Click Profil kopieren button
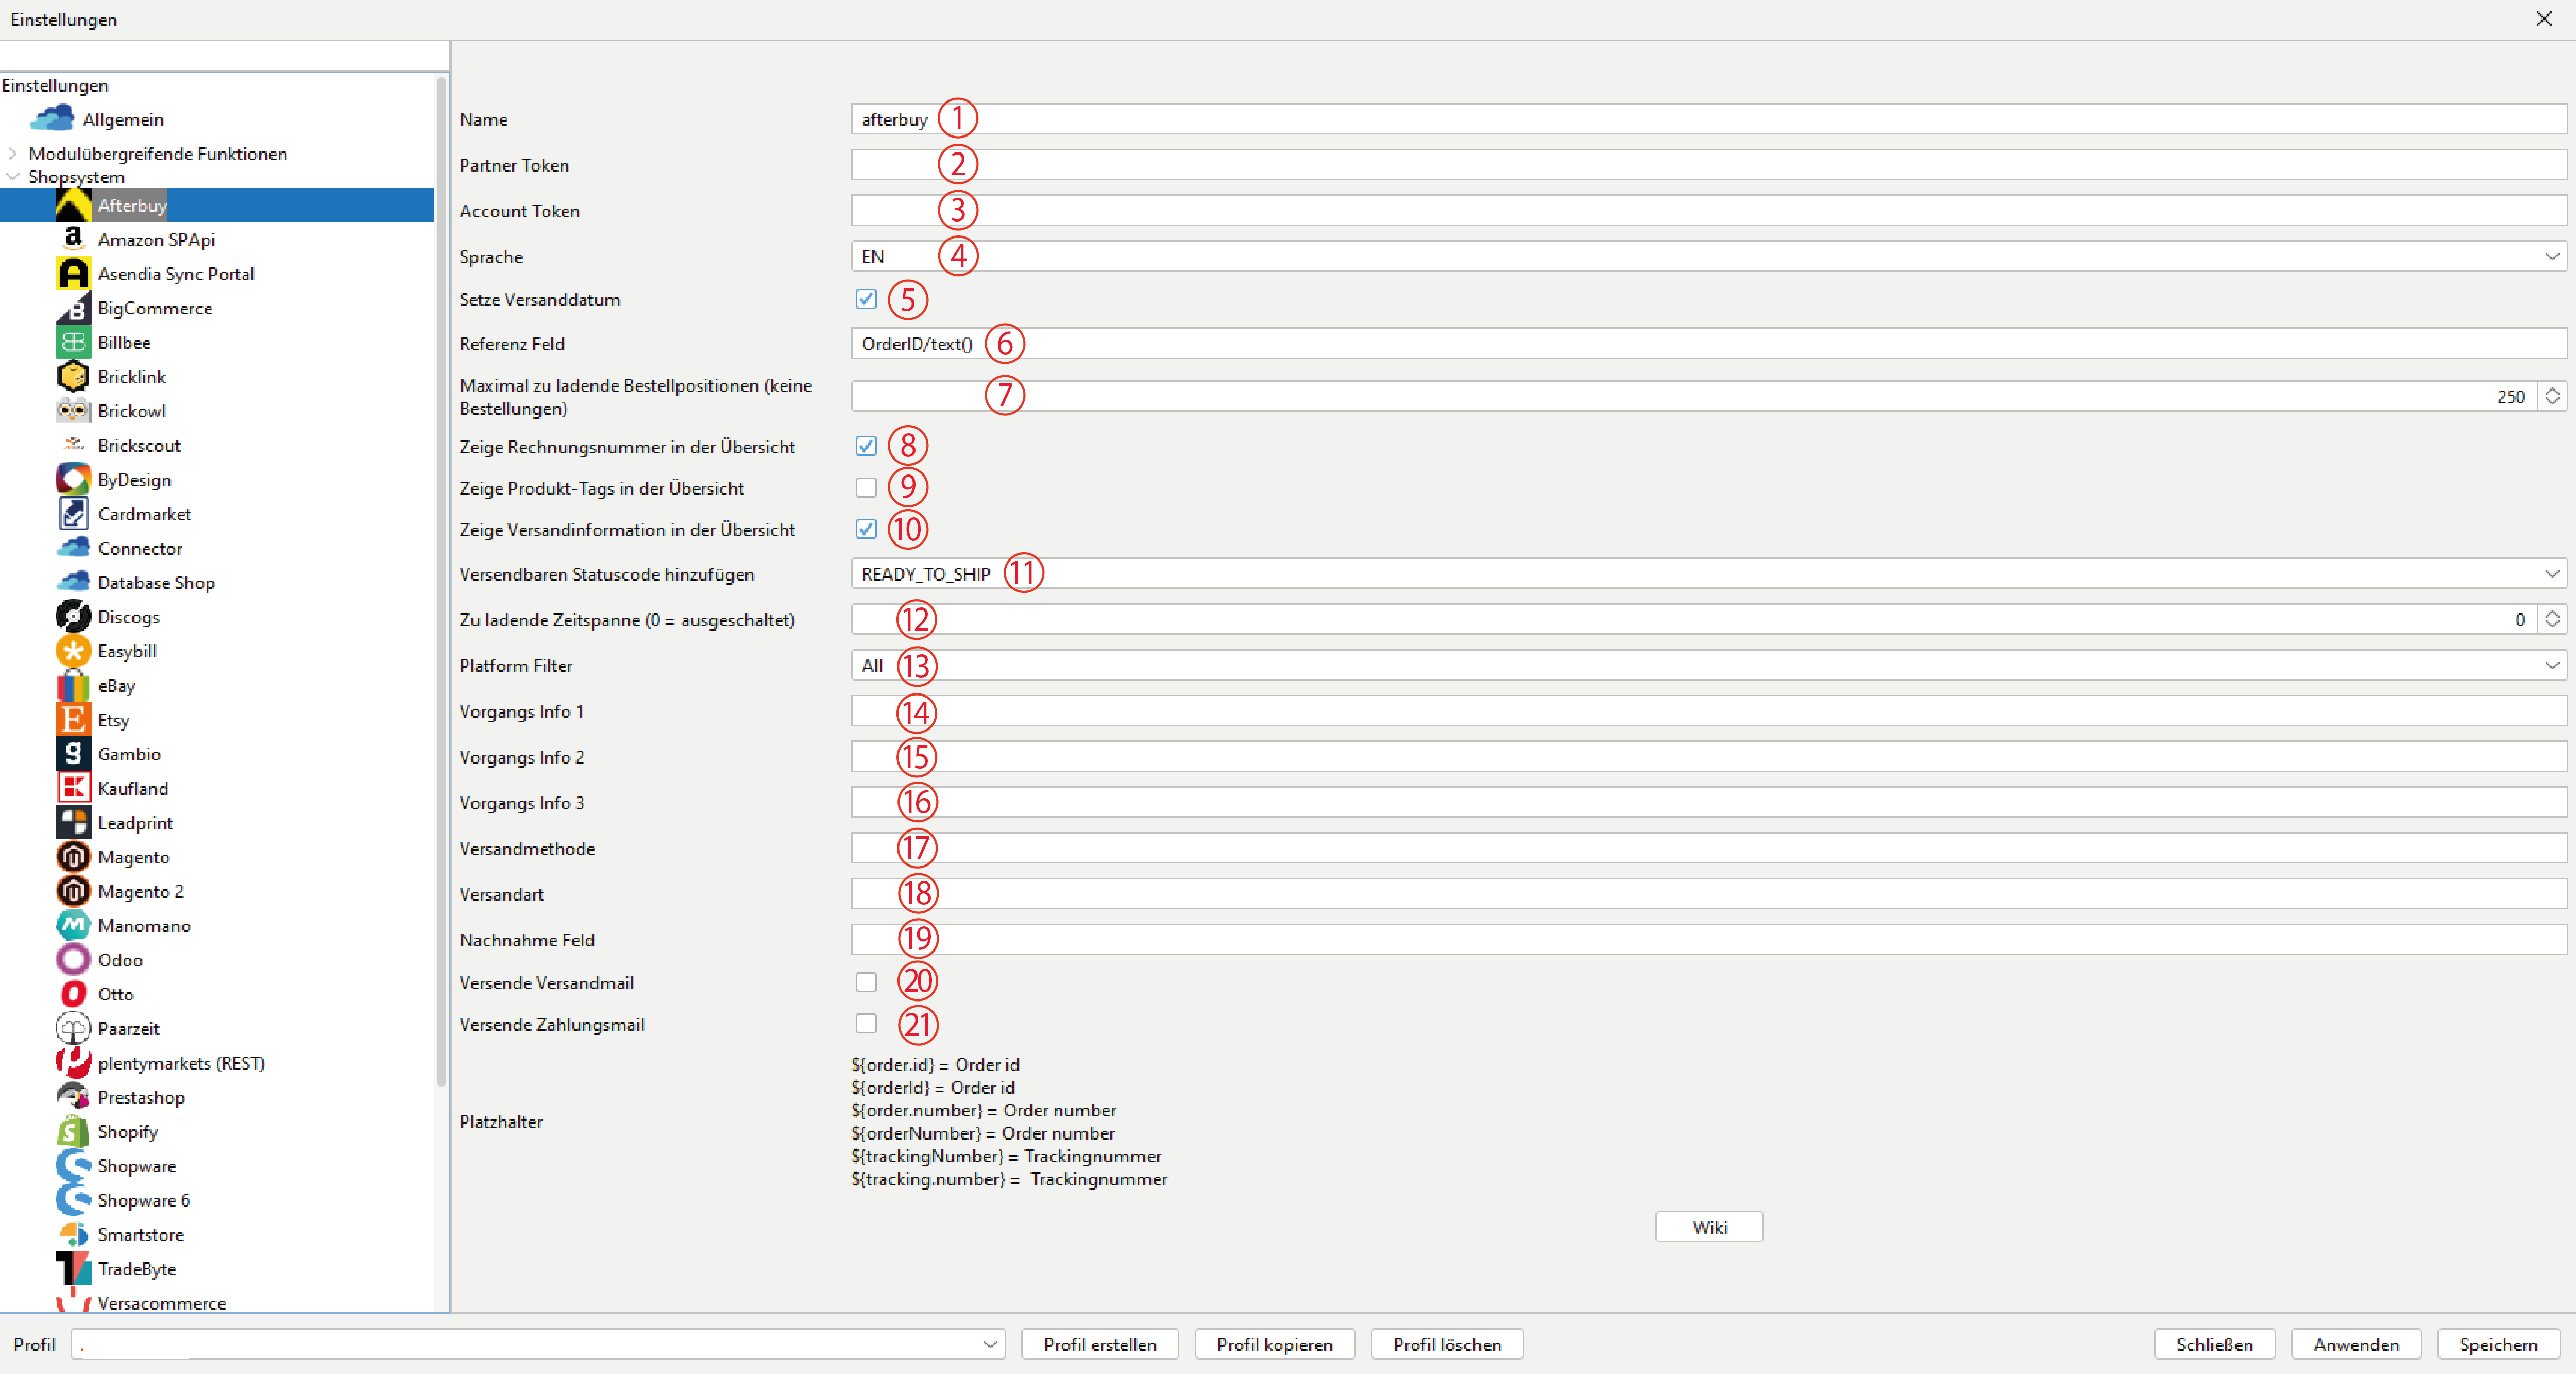 tap(1275, 1344)
